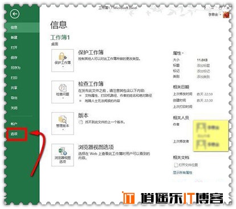Open the 保护工作簿 lock button dropdown
This screenshot has height=209, width=236.
[x=63, y=60]
